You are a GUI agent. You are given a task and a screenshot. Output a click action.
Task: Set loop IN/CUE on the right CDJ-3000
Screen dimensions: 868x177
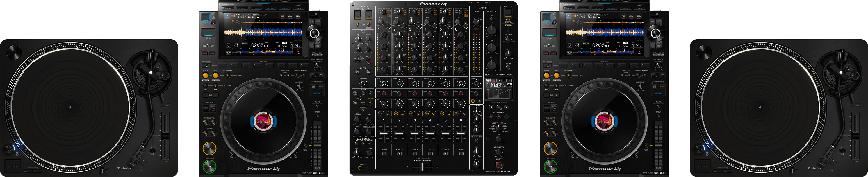coord(547,75)
